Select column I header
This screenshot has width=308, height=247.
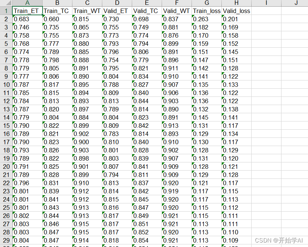point(266,3)
